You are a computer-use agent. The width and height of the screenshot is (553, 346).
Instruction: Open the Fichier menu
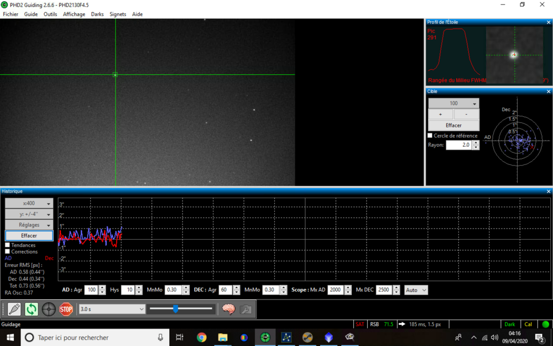click(x=11, y=14)
